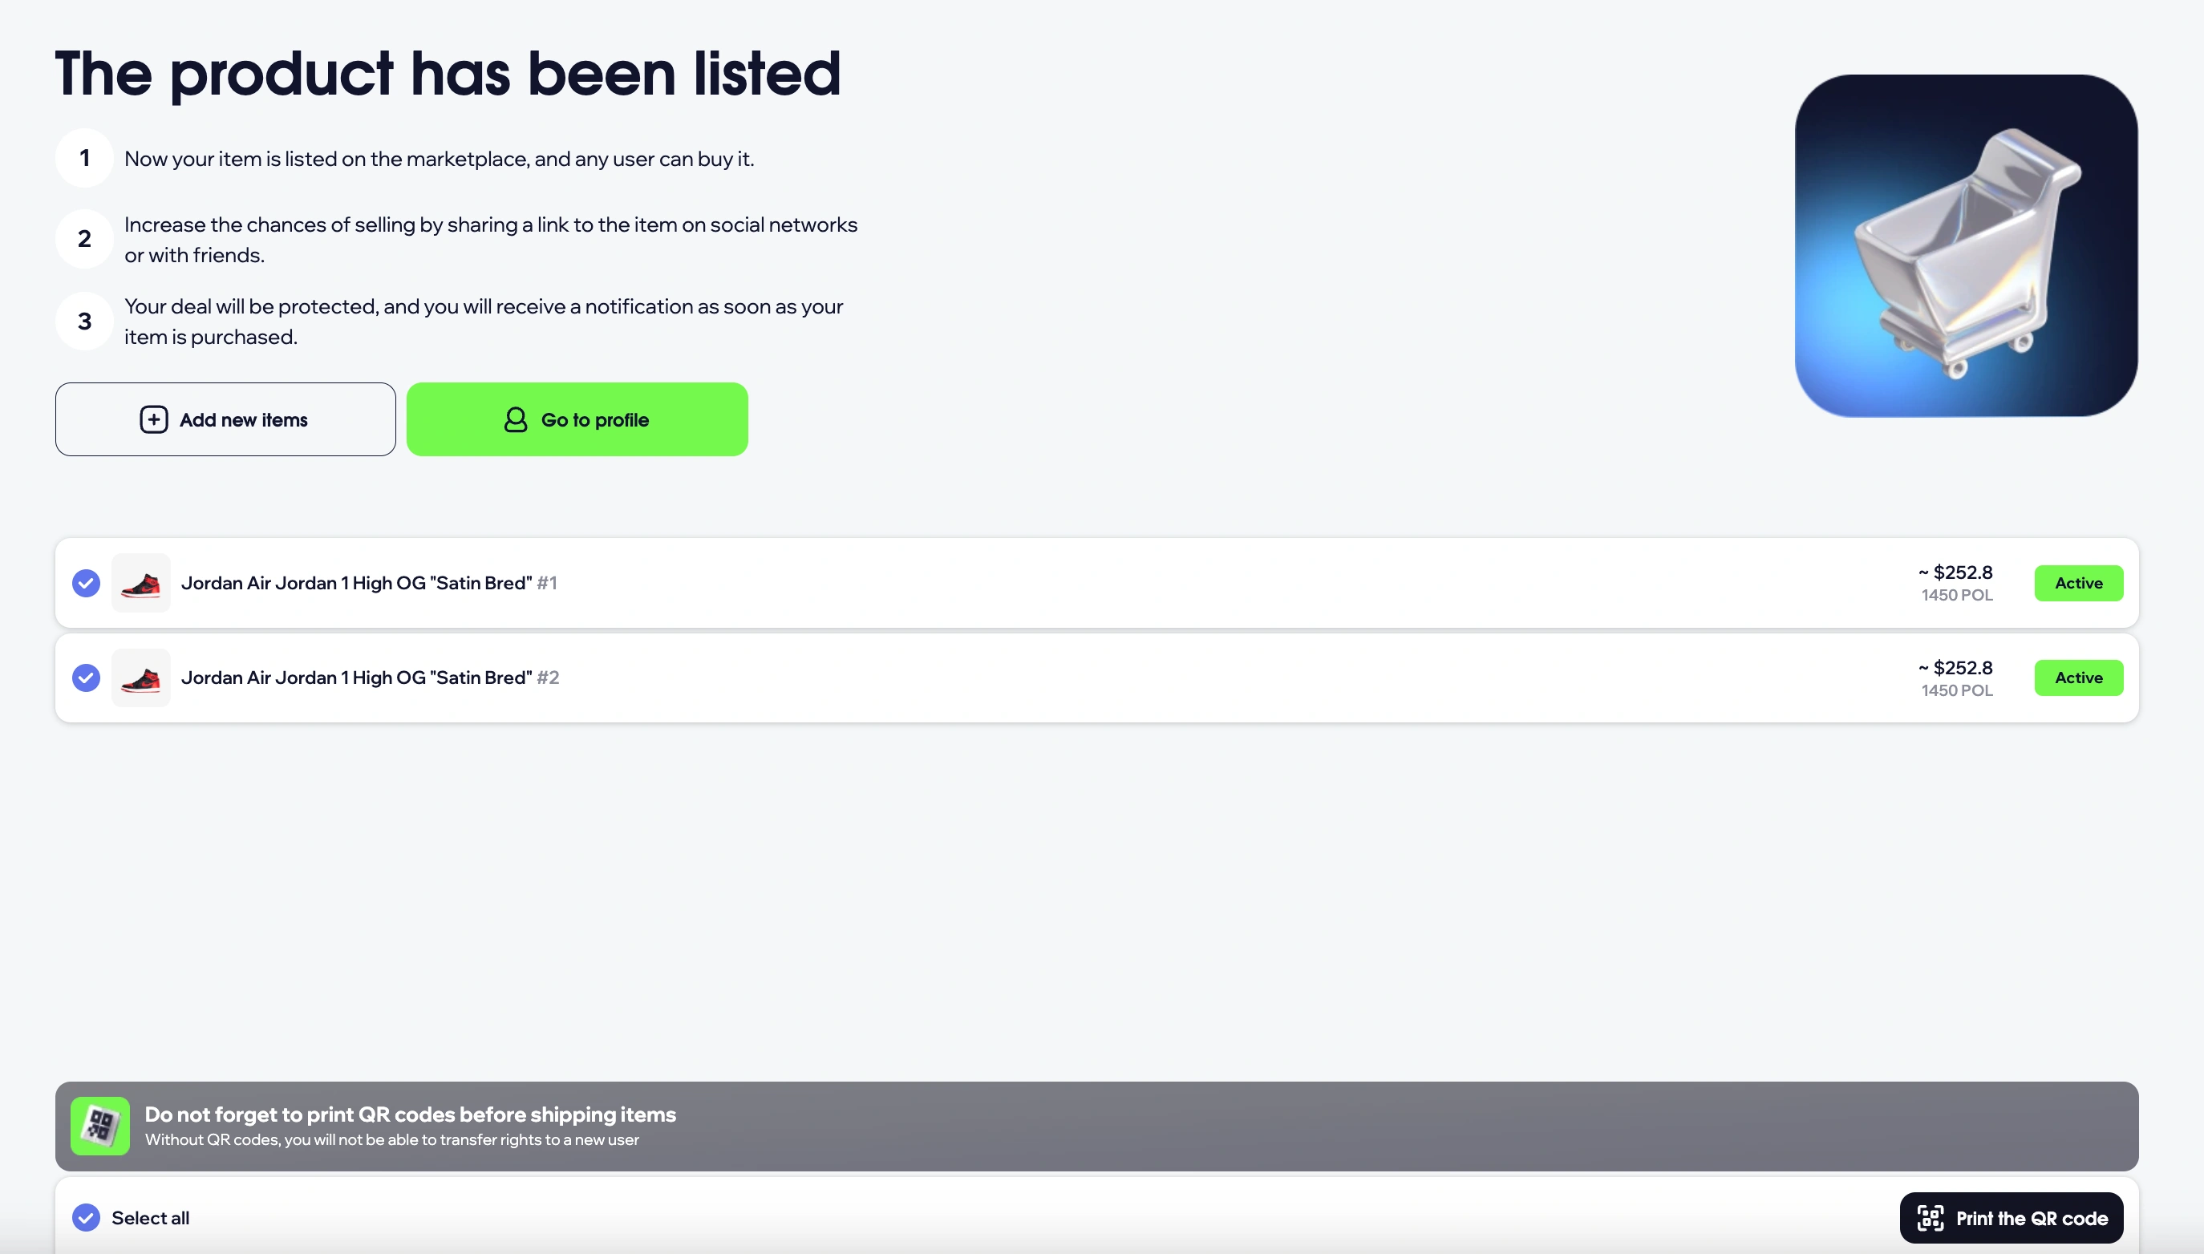Click the plus icon on Add new items
This screenshot has height=1254, width=2204.
(x=153, y=419)
